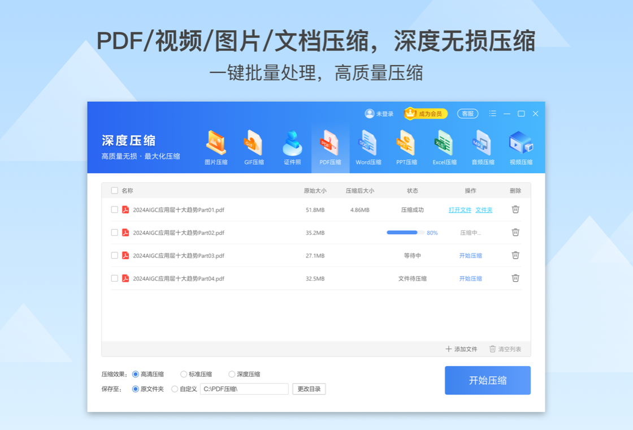Open the 图片压缩 image compression tool
Image resolution: width=633 pixels, height=430 pixels.
[216, 148]
